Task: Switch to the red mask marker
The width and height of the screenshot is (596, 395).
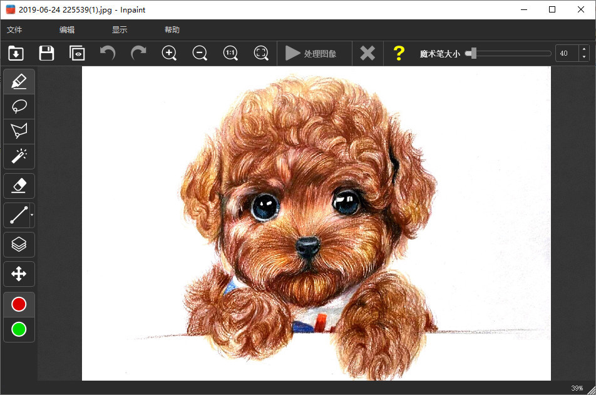Action: pyautogui.click(x=19, y=304)
